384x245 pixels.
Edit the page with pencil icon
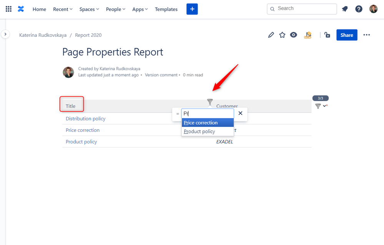coord(271,35)
